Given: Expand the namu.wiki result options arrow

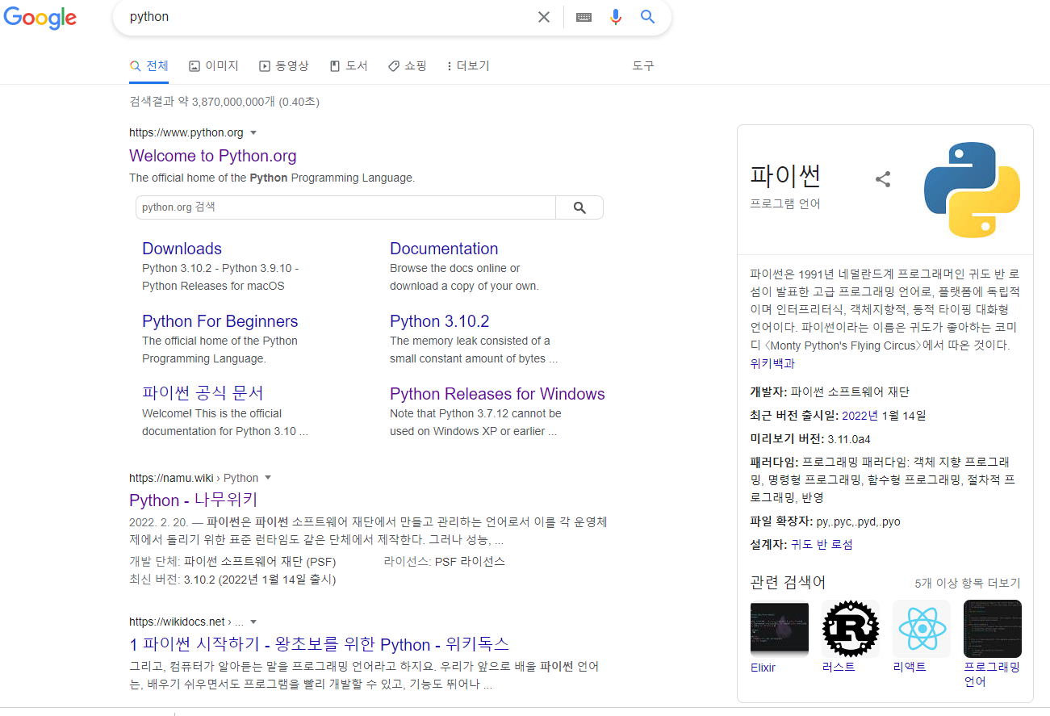Looking at the screenshot, I should [x=268, y=478].
